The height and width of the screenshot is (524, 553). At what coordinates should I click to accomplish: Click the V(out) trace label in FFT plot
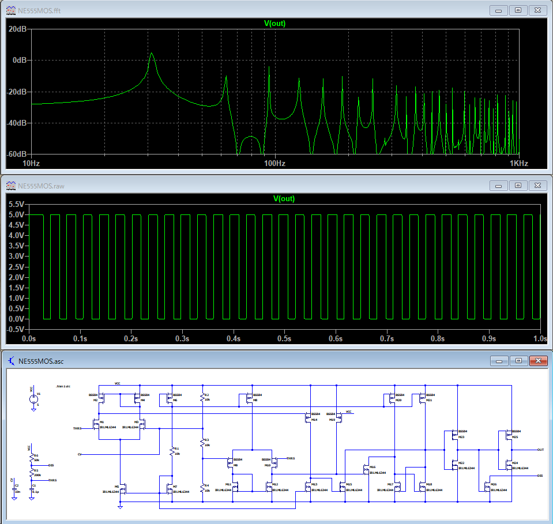click(x=274, y=24)
